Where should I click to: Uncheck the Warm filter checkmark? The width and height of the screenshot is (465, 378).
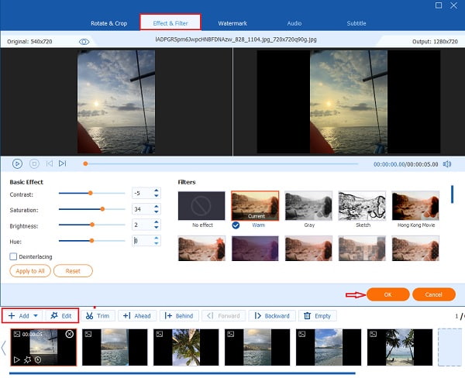(x=236, y=225)
